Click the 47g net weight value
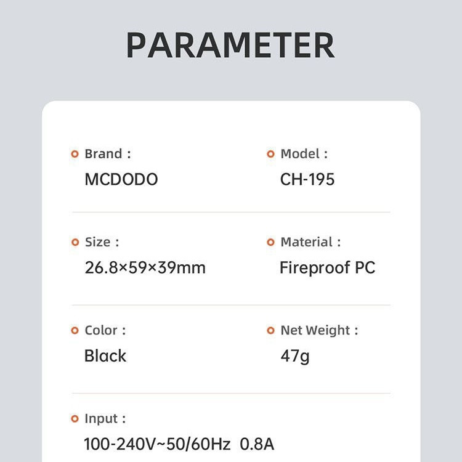This screenshot has height=462, width=462. point(294,356)
